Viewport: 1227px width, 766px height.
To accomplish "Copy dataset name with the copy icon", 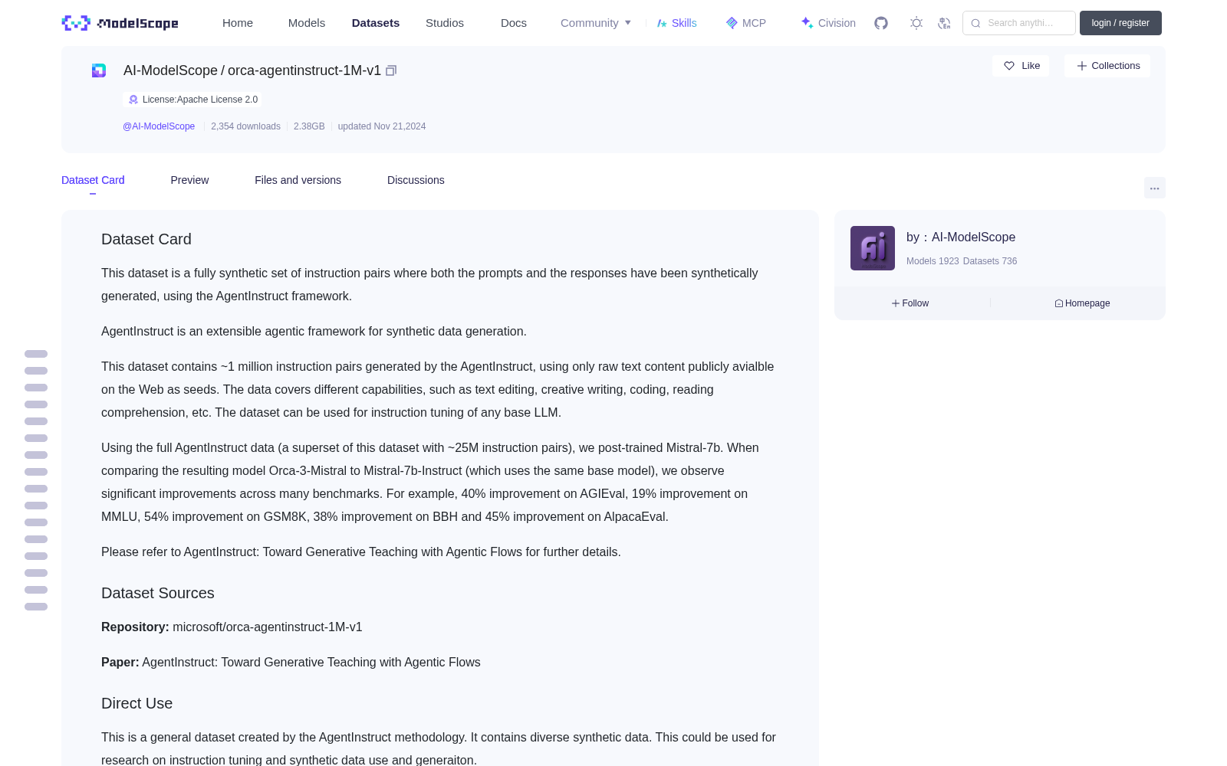I will (391, 70).
